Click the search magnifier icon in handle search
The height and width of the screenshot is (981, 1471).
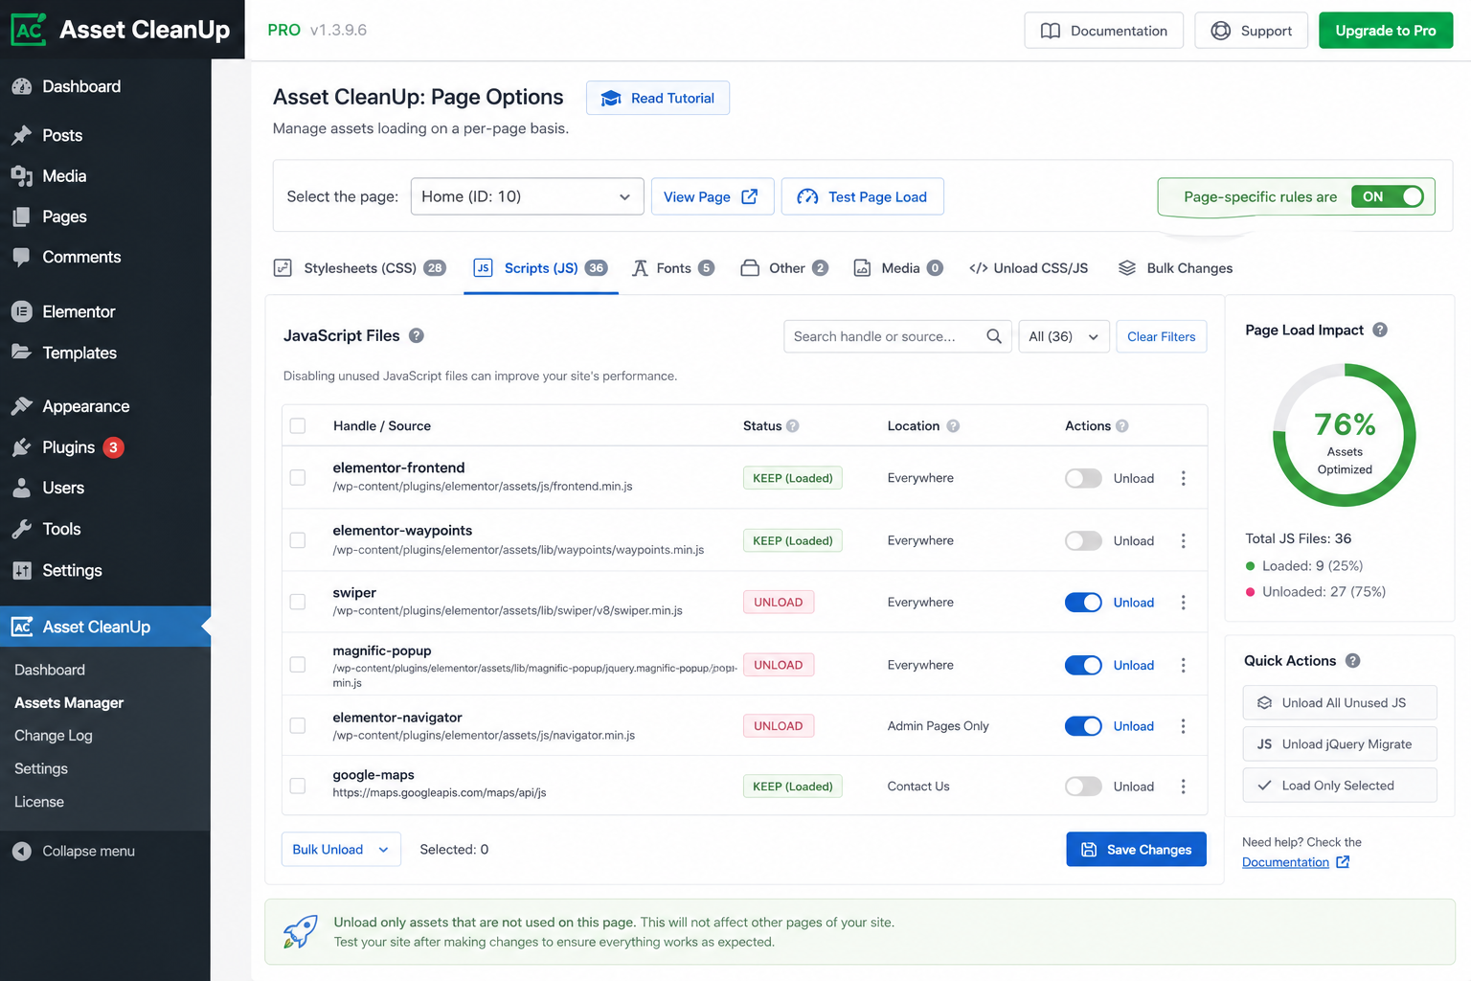pos(994,336)
